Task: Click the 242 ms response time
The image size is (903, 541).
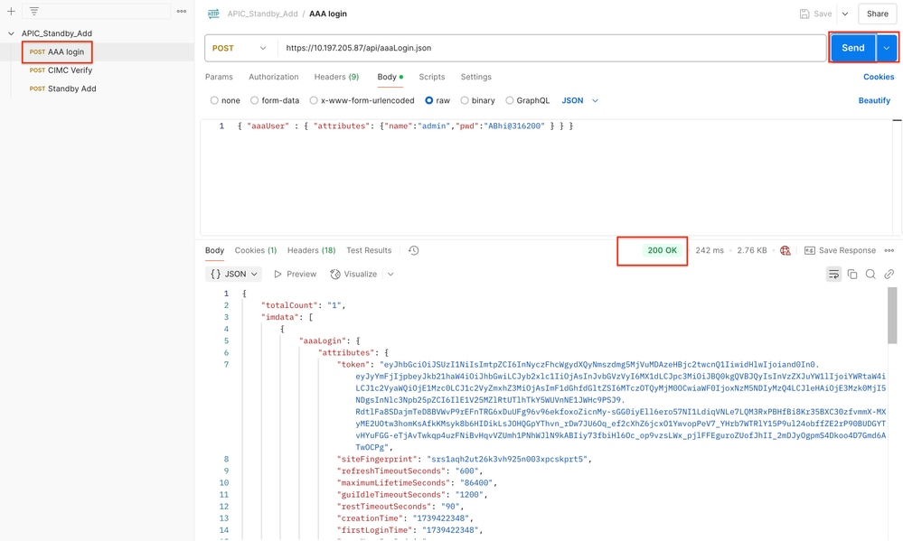Action: pos(710,250)
